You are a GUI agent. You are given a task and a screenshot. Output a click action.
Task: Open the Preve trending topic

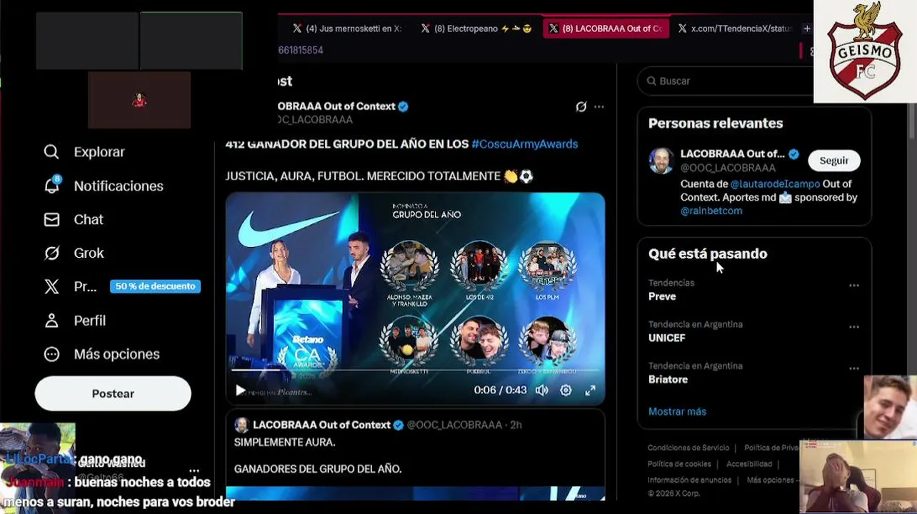coord(662,296)
